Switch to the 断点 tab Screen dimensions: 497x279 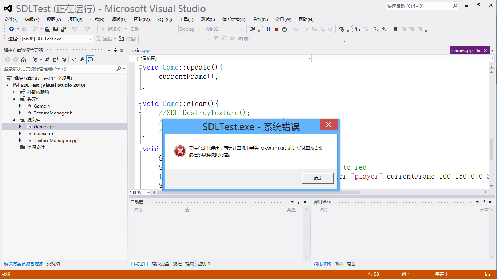(339, 264)
